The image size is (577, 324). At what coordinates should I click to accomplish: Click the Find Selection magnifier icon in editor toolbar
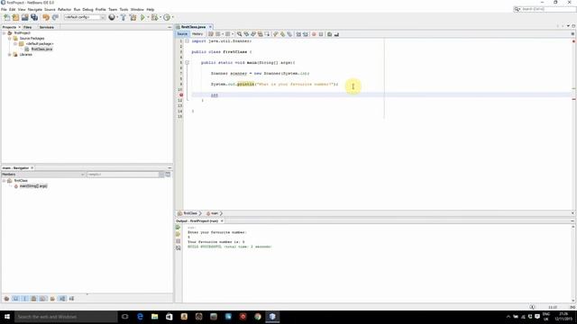click(239, 34)
